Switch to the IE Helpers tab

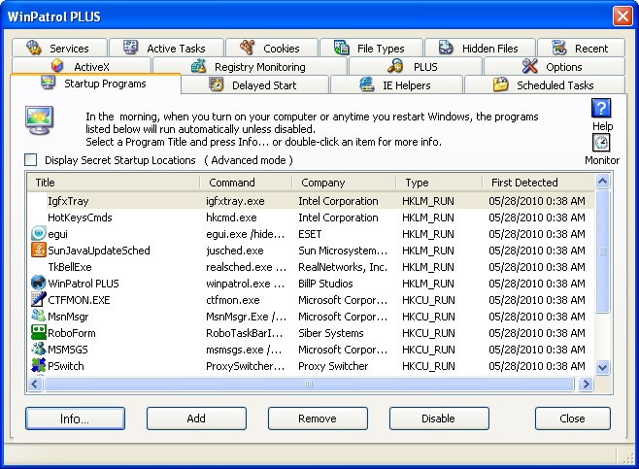pyautogui.click(x=397, y=84)
